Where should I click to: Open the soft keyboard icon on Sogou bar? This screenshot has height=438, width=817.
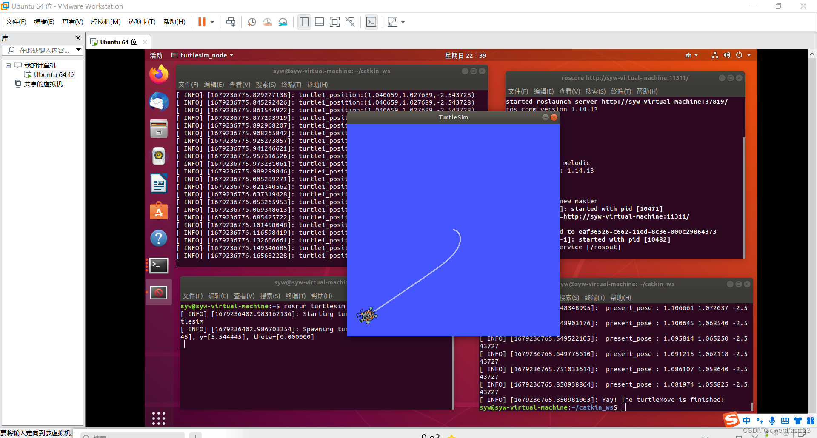coord(785,421)
